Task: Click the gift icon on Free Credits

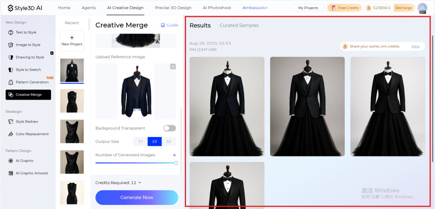Action: [x=333, y=8]
